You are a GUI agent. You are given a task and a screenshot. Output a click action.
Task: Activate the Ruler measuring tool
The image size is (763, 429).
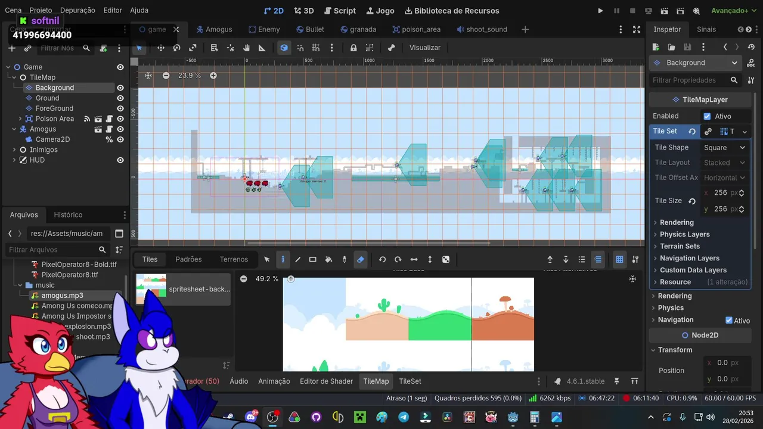262,48
